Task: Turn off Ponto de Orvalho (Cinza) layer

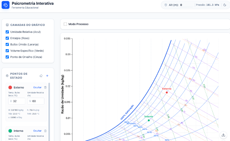Action: point(7,57)
